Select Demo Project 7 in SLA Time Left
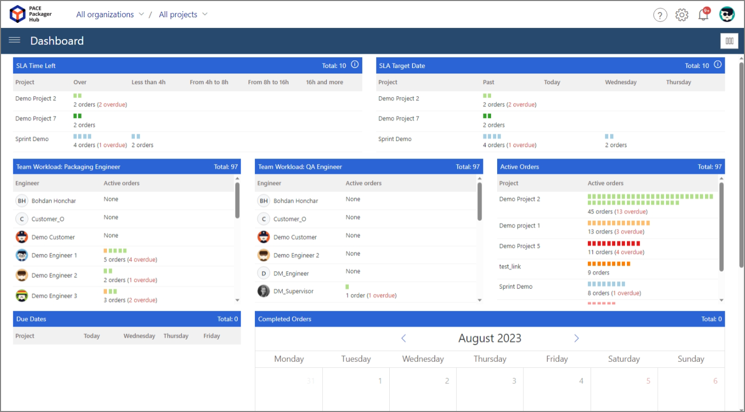Viewport: 745px width, 412px height. click(x=35, y=118)
